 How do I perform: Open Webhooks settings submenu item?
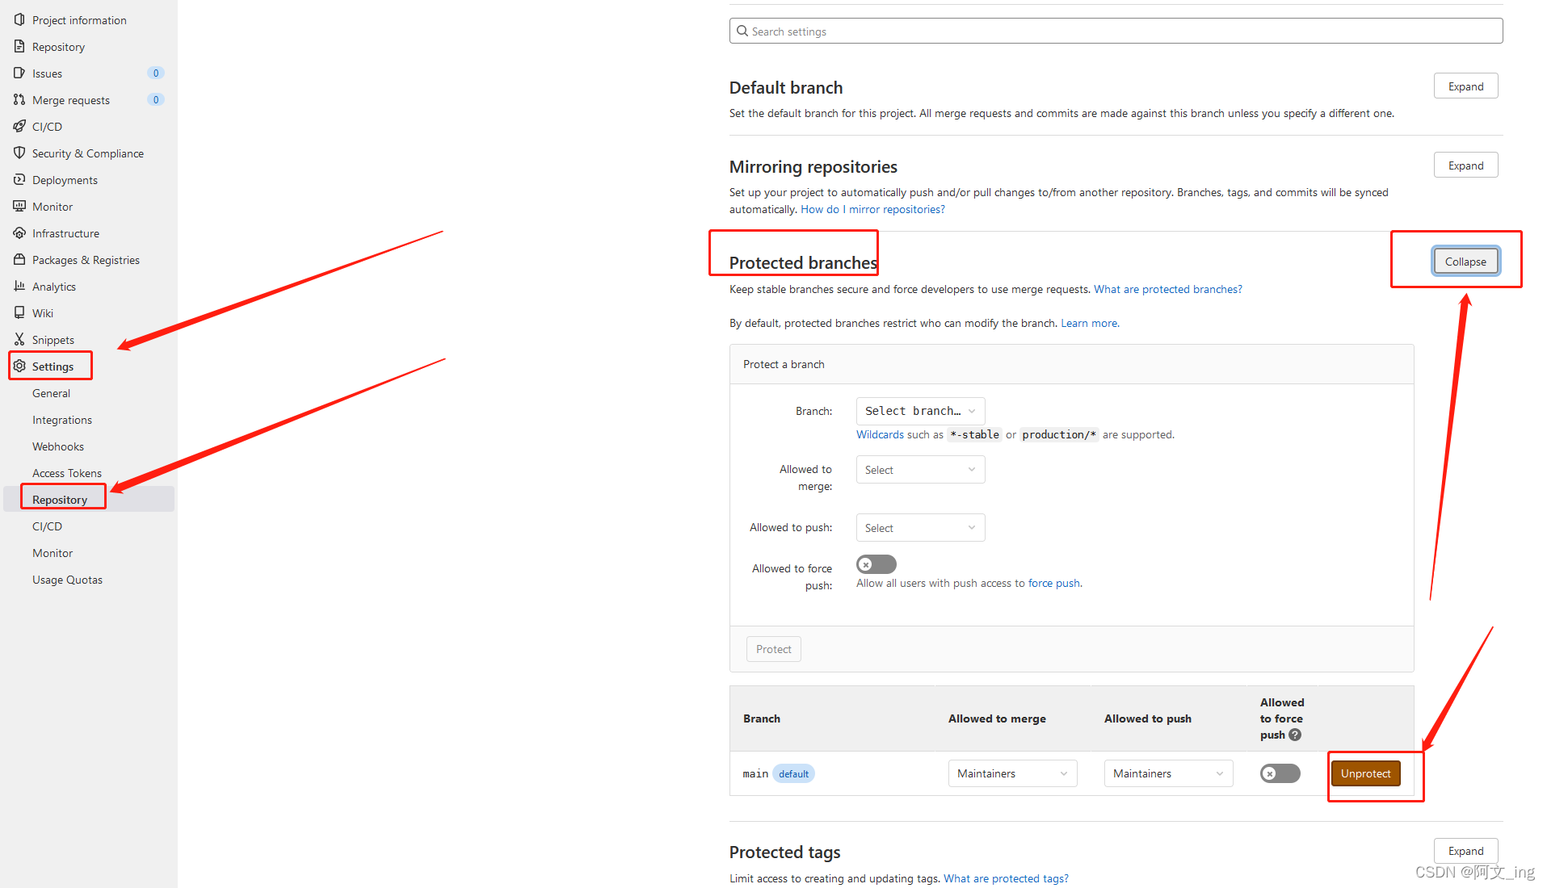click(58, 446)
